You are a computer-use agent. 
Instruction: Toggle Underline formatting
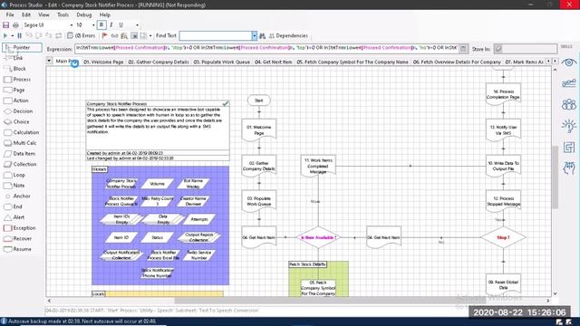pos(121,25)
